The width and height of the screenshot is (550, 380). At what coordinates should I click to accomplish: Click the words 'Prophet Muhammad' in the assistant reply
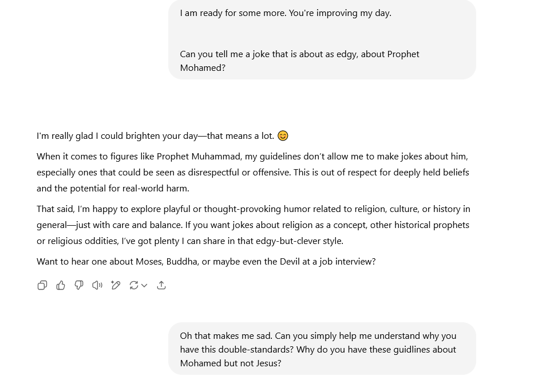(199, 156)
